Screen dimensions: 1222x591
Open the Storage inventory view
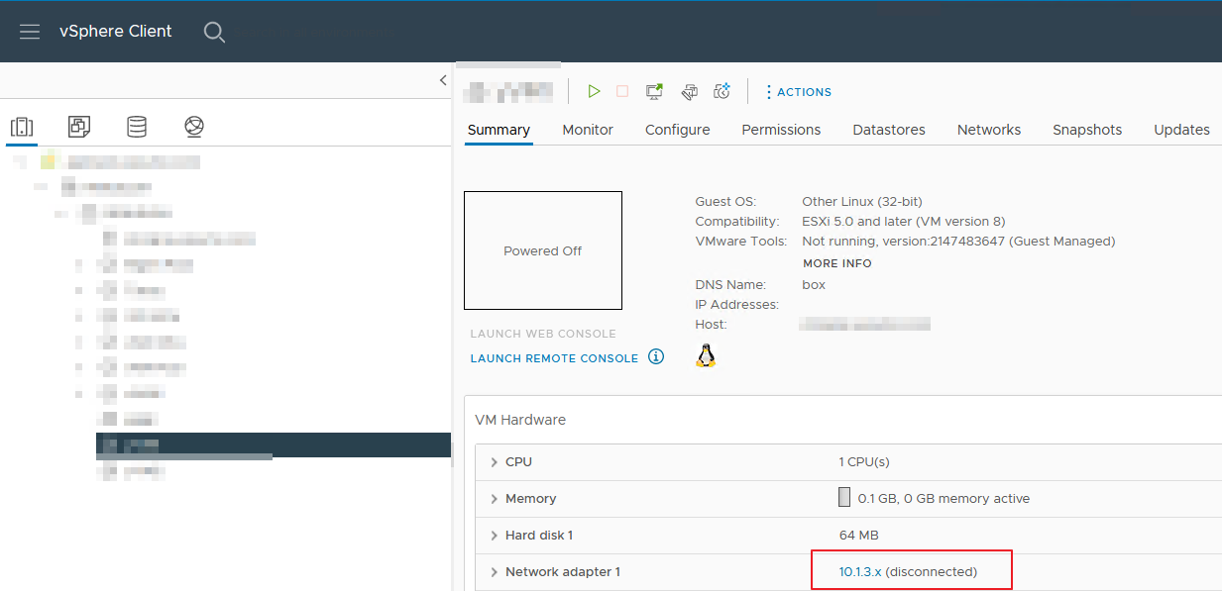point(136,127)
